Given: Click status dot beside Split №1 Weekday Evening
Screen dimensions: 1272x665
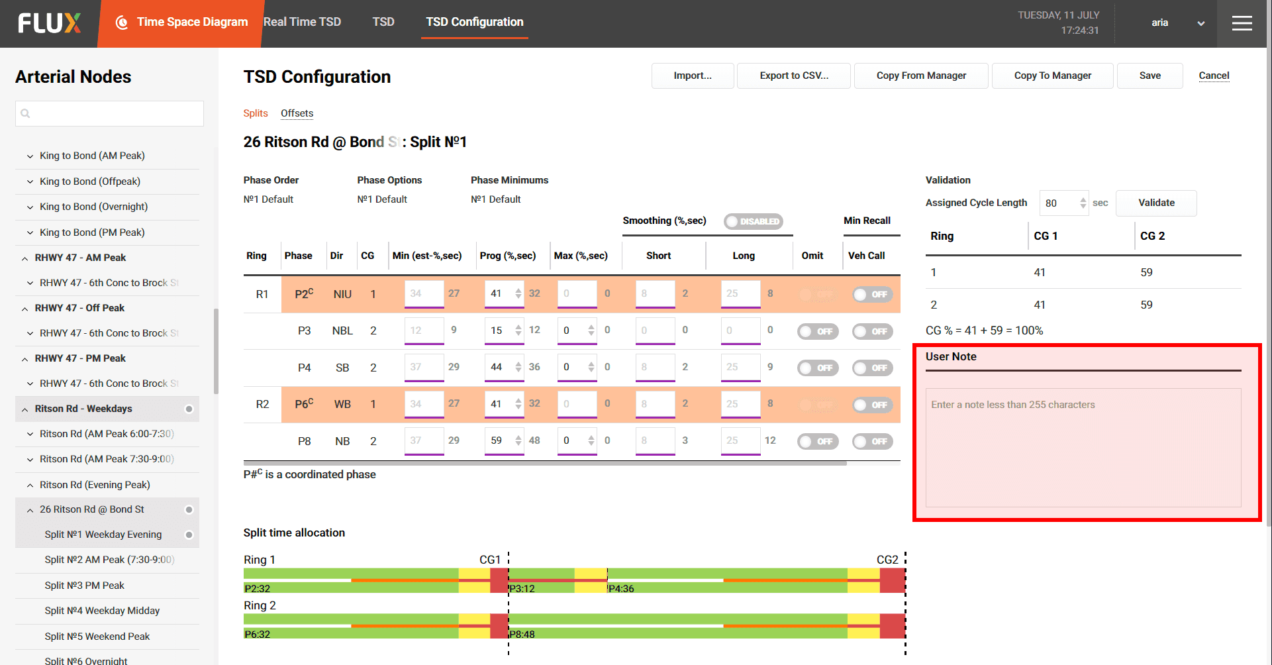Looking at the screenshot, I should [x=189, y=535].
